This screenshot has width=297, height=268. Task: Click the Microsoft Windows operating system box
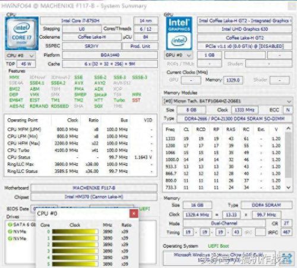219,258
